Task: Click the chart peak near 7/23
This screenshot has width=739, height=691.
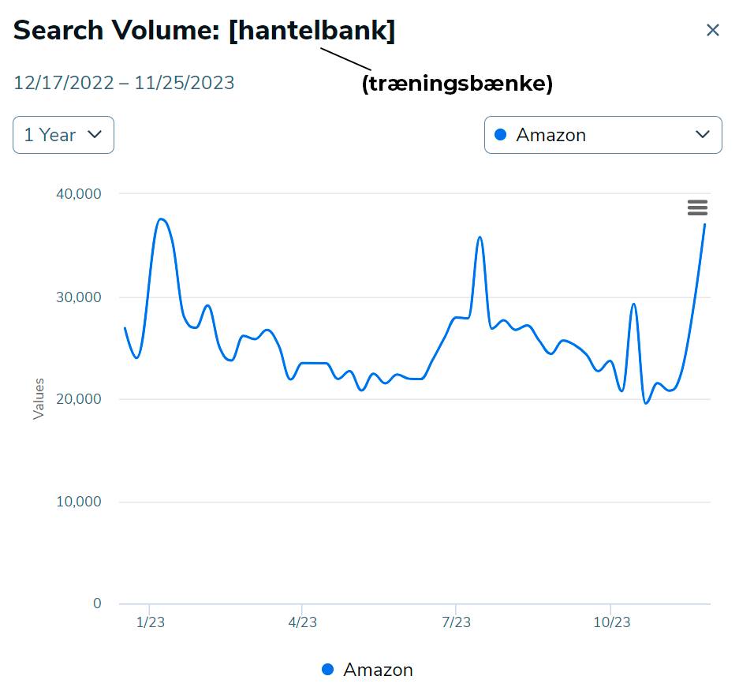Action: click(480, 237)
